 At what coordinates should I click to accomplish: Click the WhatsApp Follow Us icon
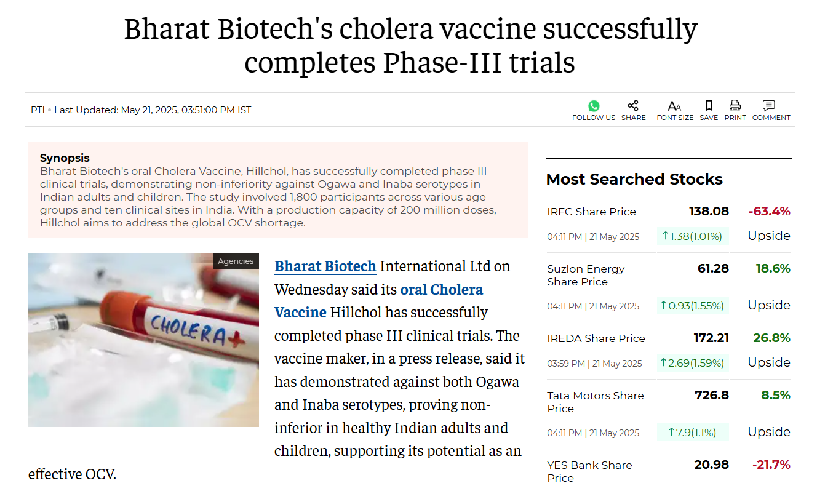click(x=594, y=106)
